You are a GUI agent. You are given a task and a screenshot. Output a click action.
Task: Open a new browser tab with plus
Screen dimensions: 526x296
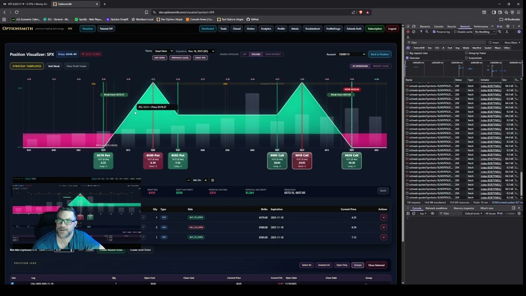pos(104,4)
